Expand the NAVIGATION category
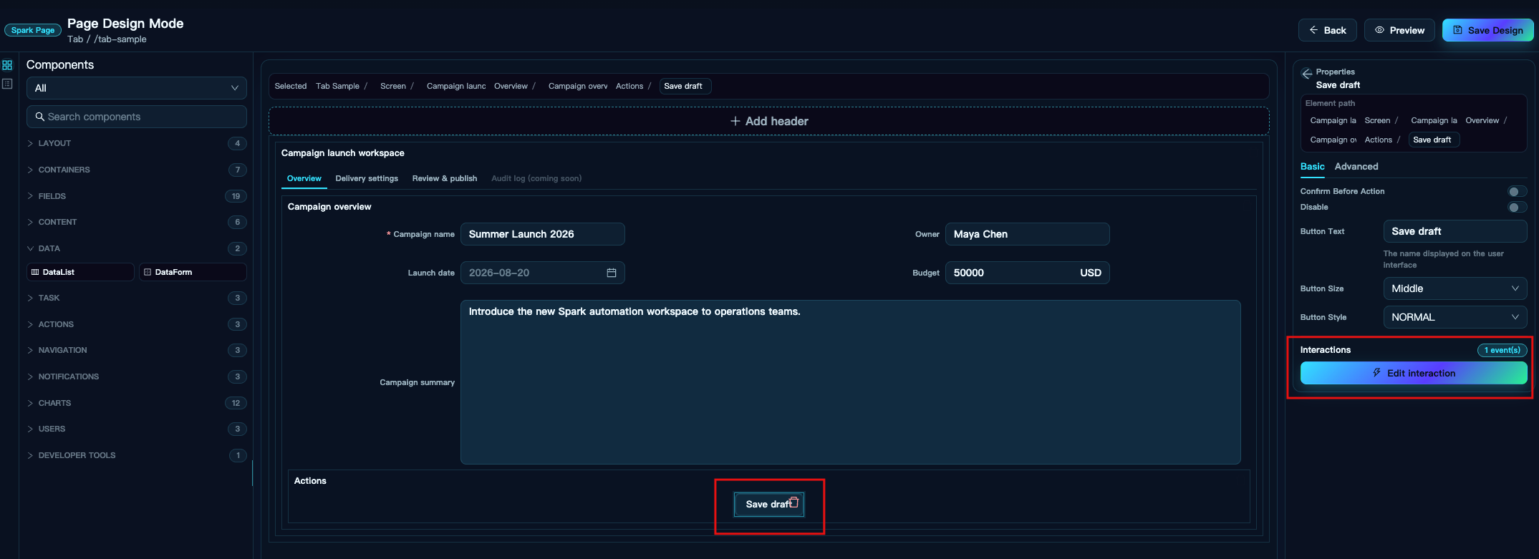Image resolution: width=1539 pixels, height=559 pixels. [137, 350]
